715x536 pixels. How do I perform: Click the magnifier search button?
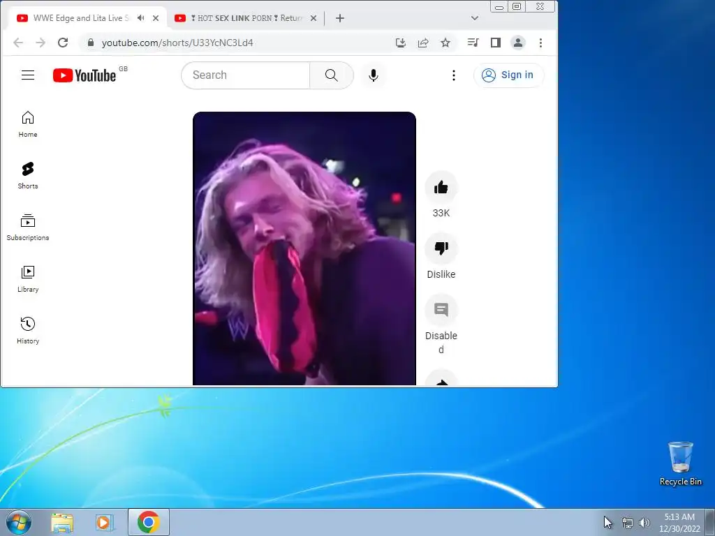[332, 75]
